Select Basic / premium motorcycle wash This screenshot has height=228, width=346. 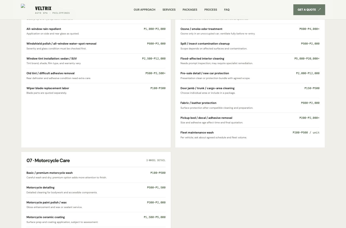click(49, 173)
